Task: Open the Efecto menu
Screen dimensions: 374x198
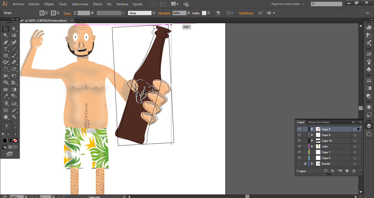Action: click(x=97, y=4)
